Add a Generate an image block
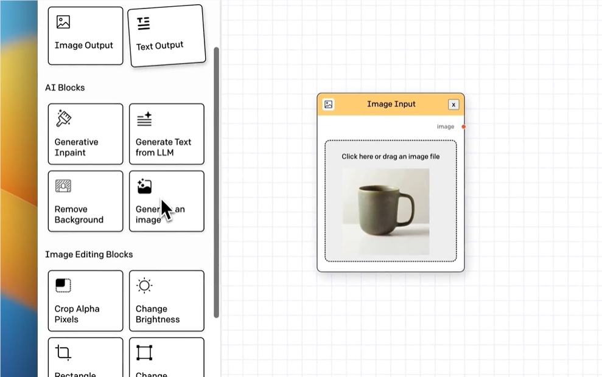The width and height of the screenshot is (602, 377). click(x=167, y=201)
